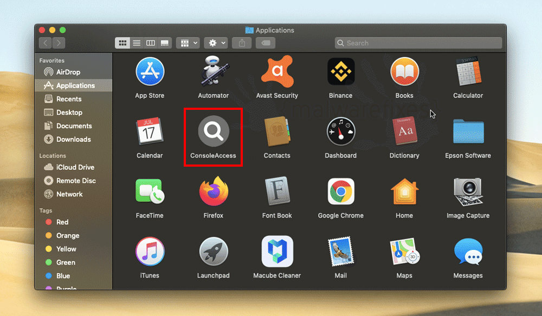Open iCloud Drive location
This screenshot has height=316, width=542.
click(x=73, y=167)
